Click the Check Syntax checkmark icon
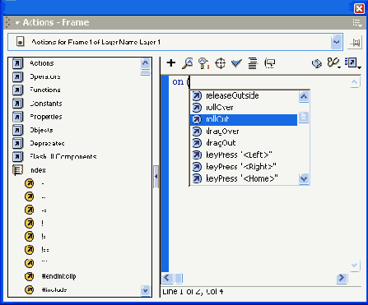 click(236, 63)
